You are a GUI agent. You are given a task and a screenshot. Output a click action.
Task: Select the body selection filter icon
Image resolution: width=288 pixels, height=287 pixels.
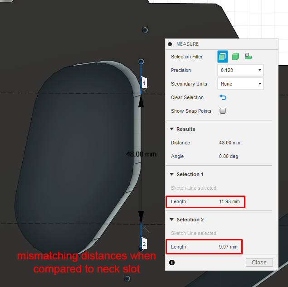[x=222, y=57]
